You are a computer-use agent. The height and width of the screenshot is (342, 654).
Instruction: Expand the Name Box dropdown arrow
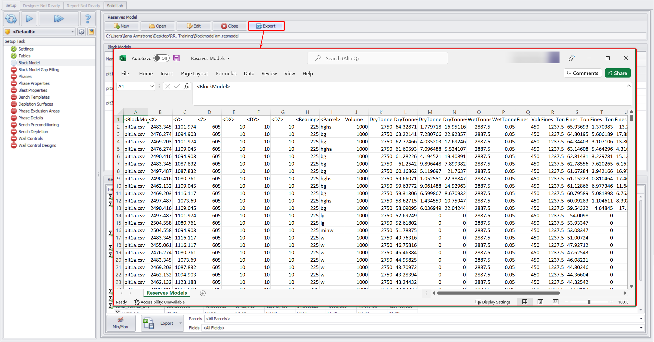(152, 86)
